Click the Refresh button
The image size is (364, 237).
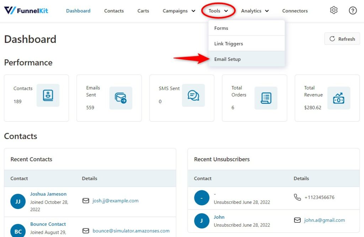(342, 39)
